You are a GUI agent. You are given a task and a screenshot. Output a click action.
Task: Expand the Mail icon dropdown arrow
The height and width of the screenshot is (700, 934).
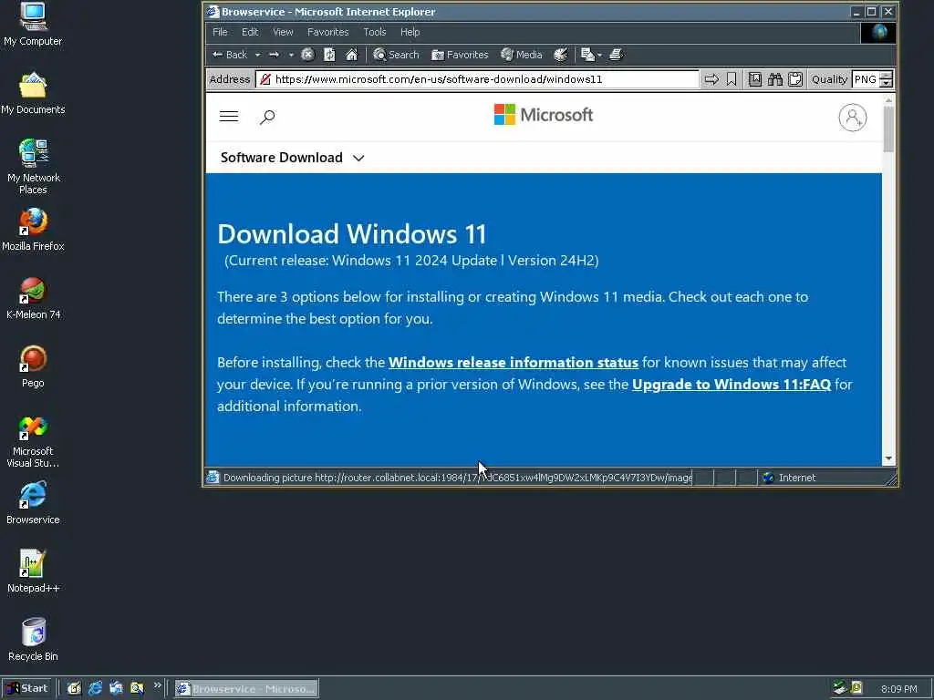coord(599,56)
